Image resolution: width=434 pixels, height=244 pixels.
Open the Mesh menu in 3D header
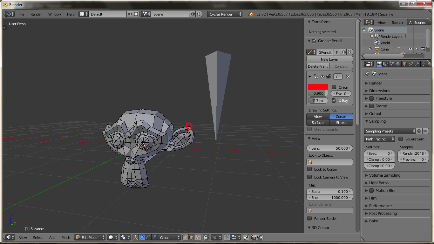(x=66, y=238)
